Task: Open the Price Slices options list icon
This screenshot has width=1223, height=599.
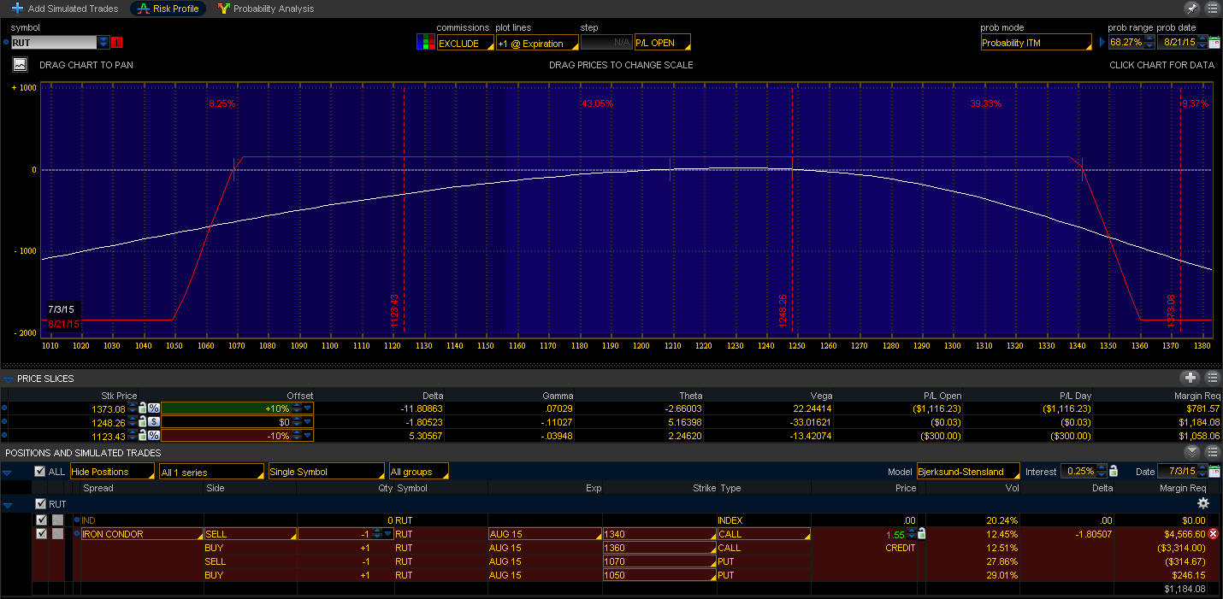Action: pos(1212,378)
